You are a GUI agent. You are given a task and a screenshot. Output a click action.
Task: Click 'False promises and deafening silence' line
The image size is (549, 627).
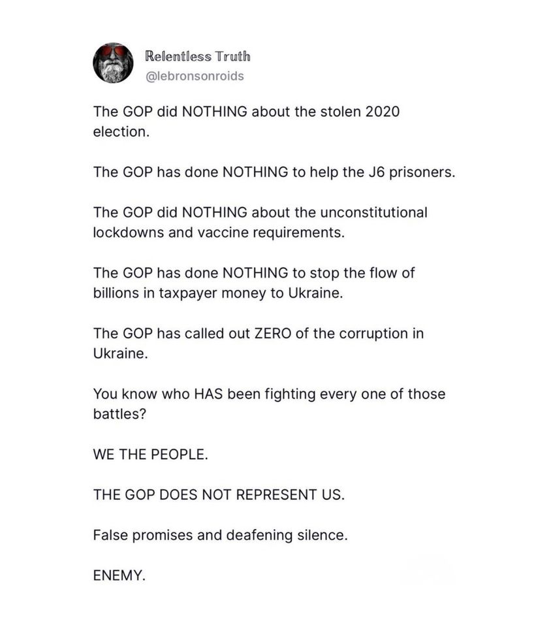coord(220,535)
